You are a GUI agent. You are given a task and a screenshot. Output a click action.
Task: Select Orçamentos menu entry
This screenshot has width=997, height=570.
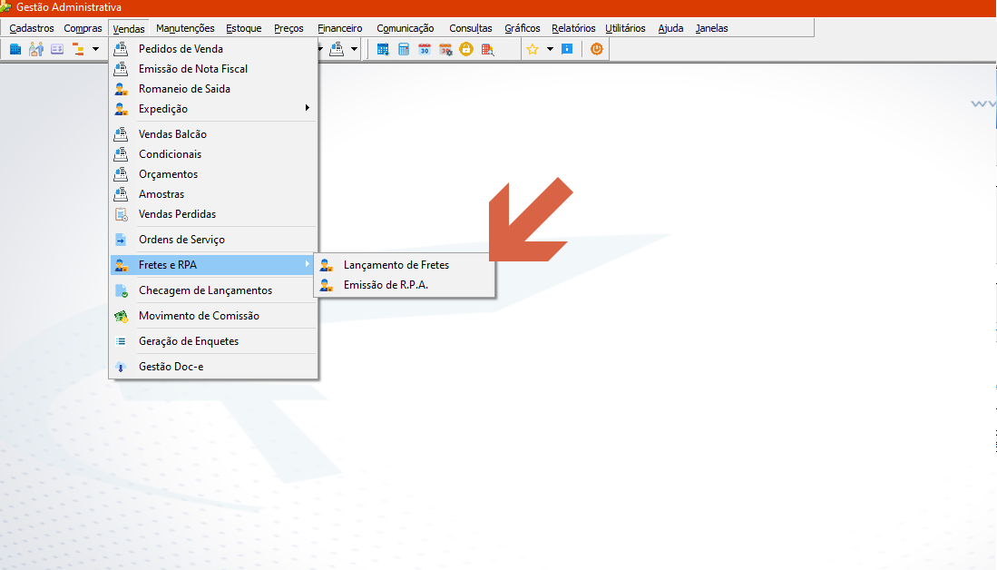tap(213, 174)
